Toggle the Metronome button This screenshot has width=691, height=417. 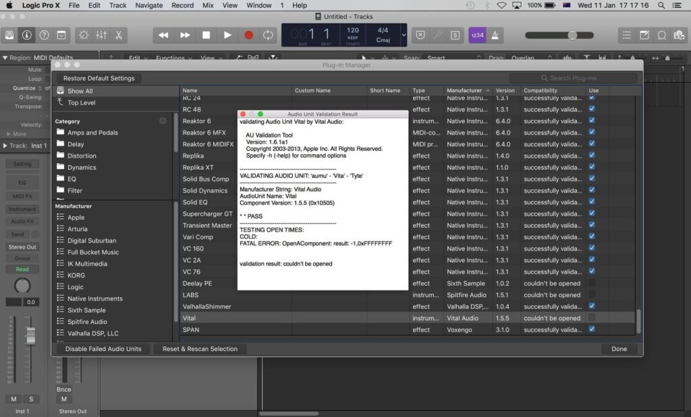coord(495,35)
